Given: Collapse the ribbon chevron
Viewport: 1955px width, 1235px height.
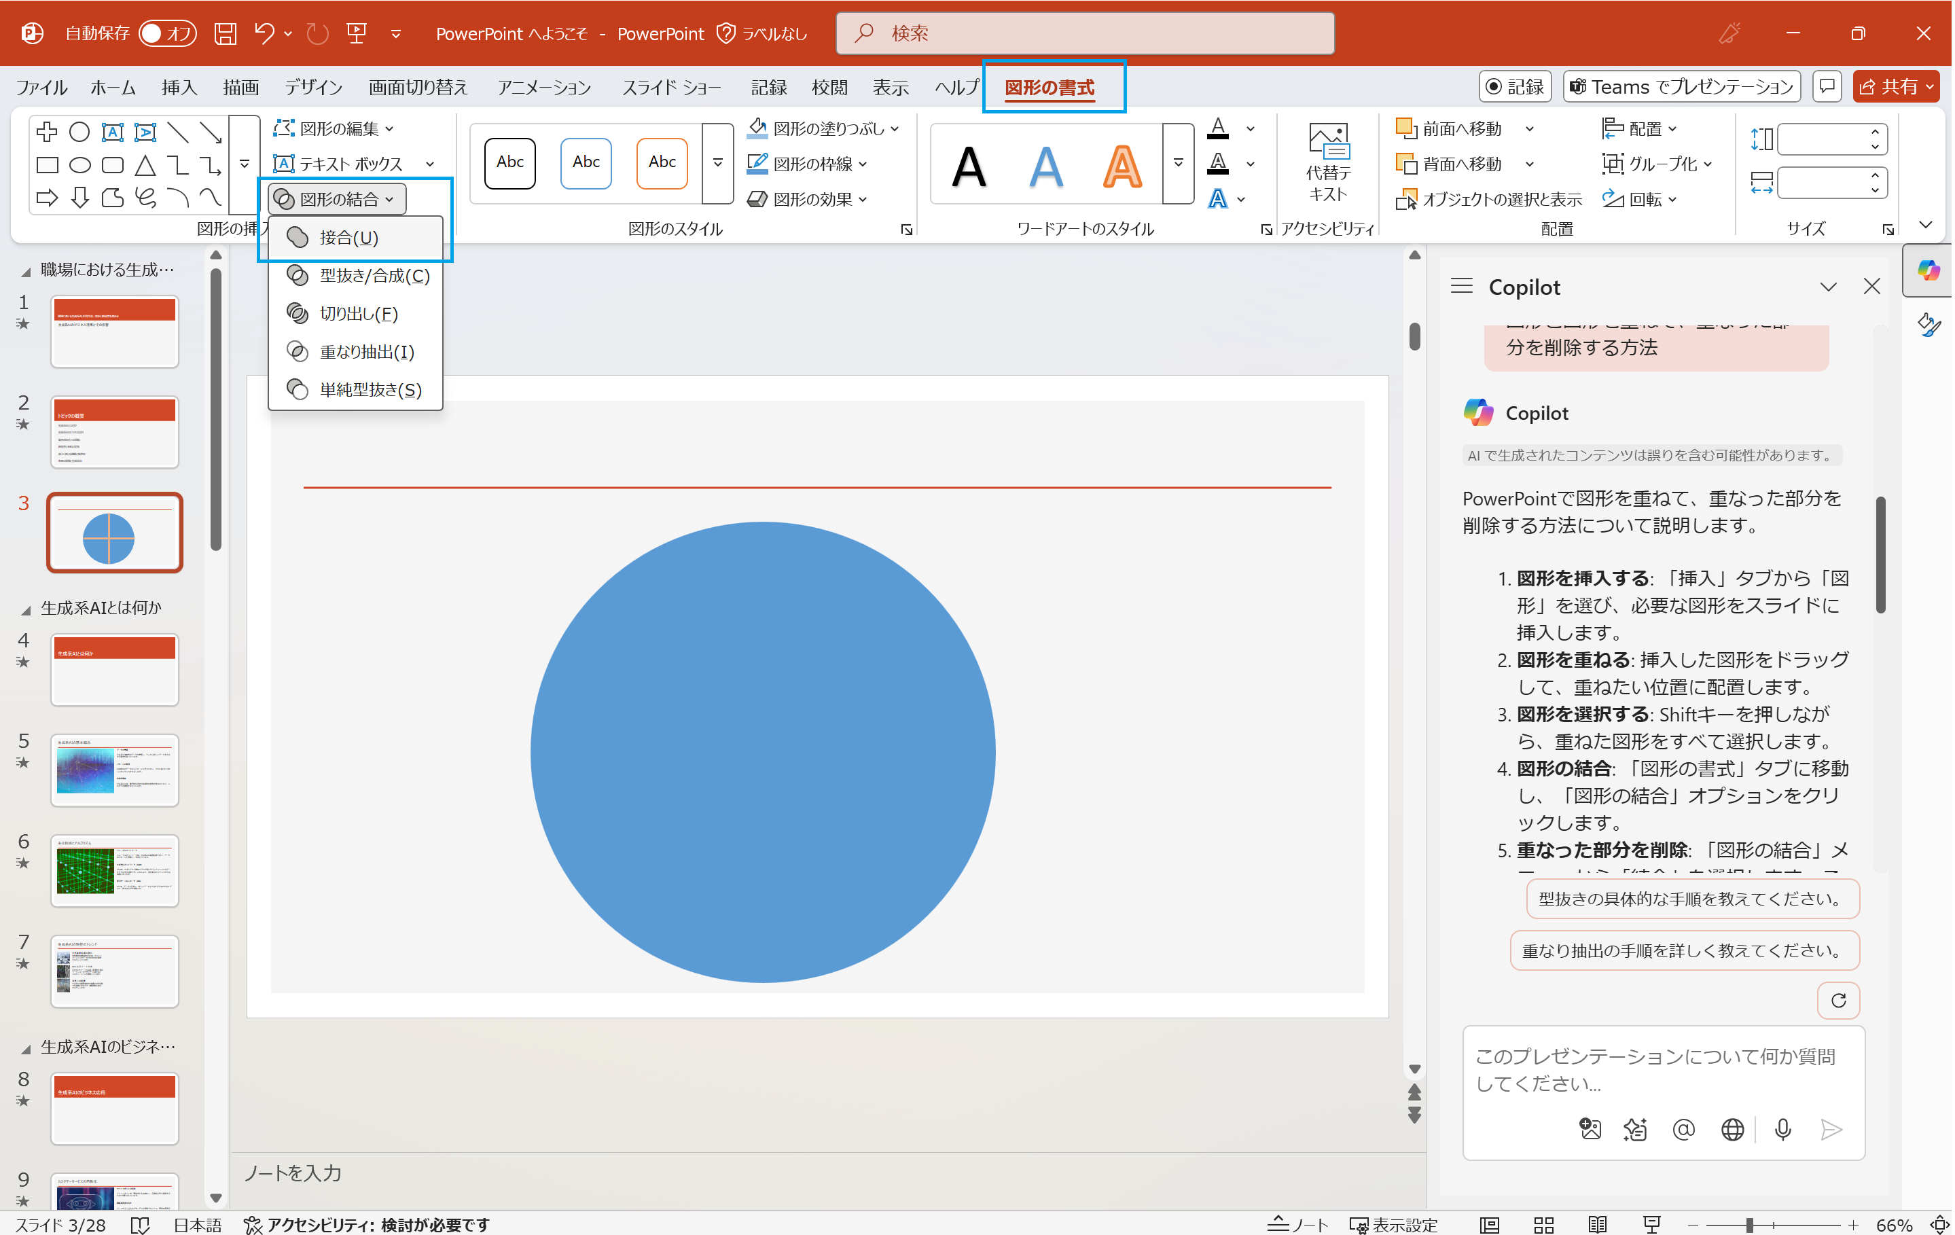Looking at the screenshot, I should pos(1926,225).
